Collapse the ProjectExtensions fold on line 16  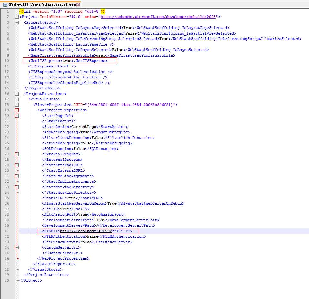coord(17,94)
